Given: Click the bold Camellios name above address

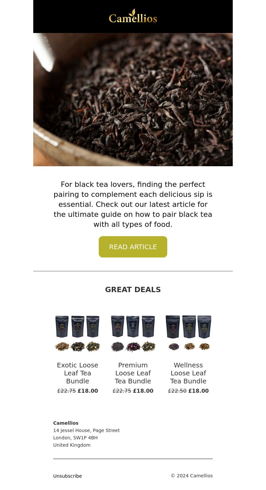Looking at the screenshot, I should 66,423.
